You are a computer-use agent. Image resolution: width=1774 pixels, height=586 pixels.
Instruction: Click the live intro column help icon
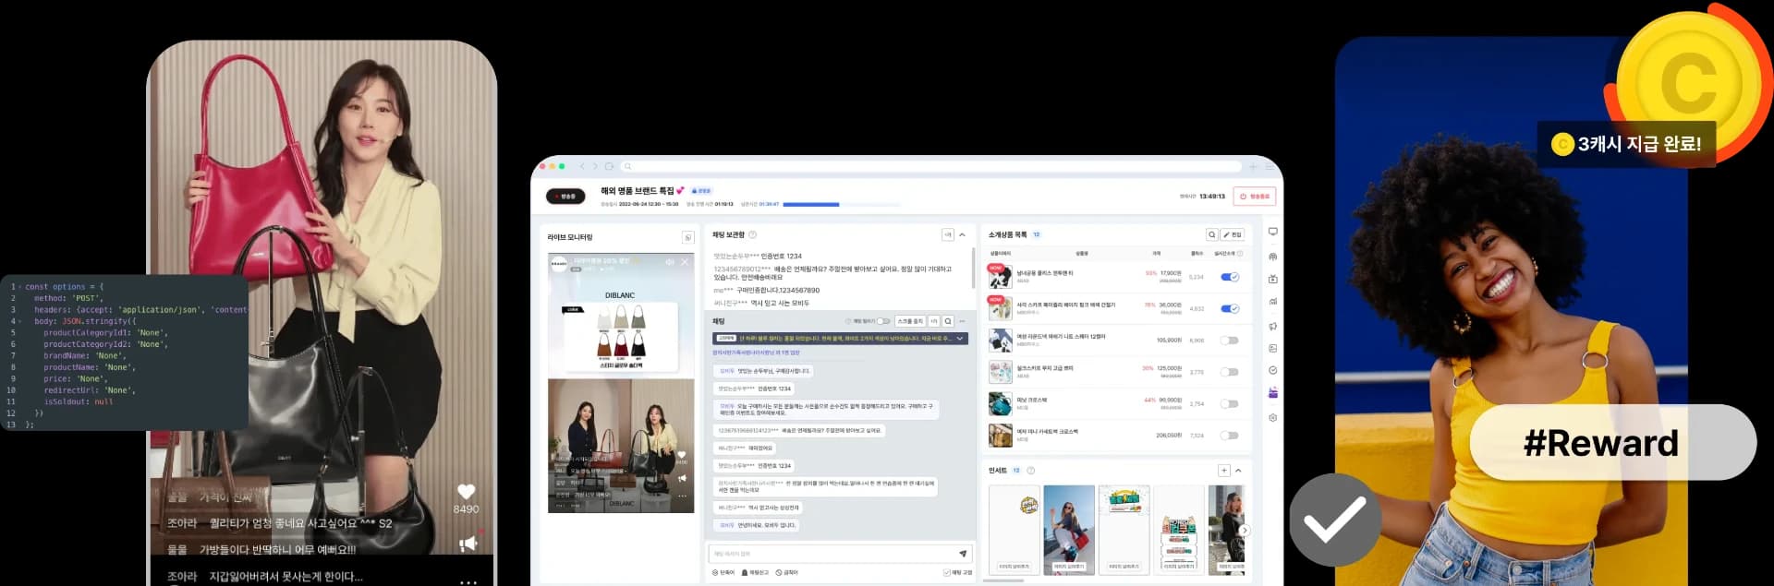1240,253
